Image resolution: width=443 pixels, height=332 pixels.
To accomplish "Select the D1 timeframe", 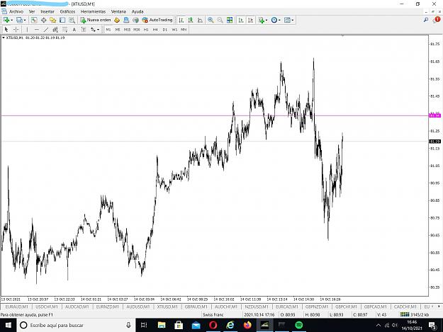I will [x=165, y=30].
